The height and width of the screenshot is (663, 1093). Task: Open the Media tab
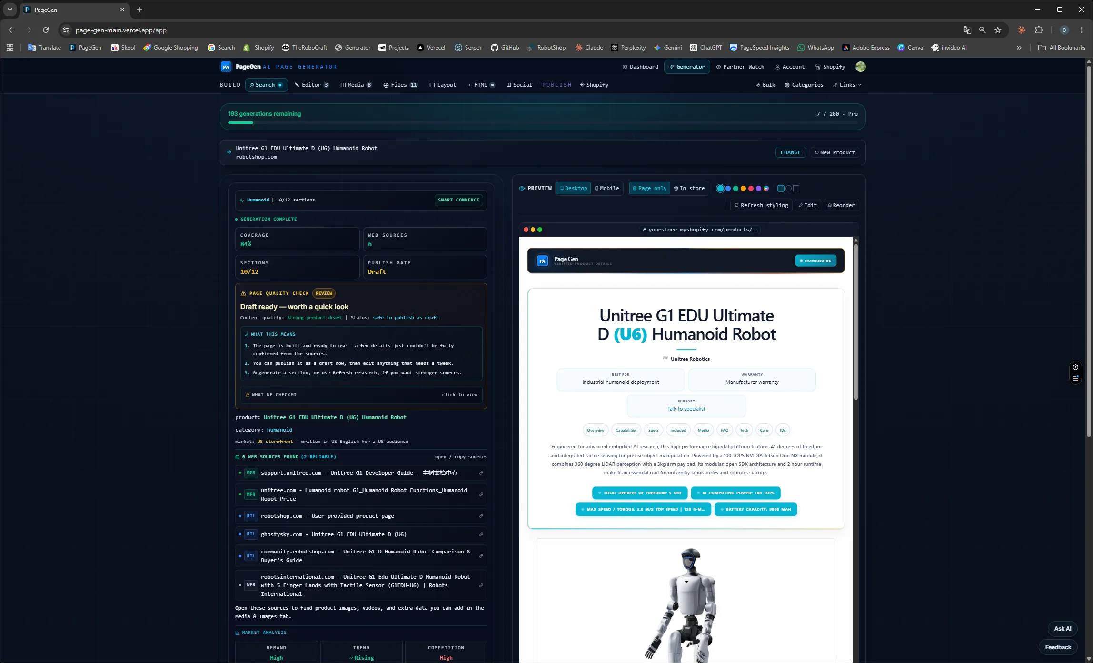[x=356, y=85]
